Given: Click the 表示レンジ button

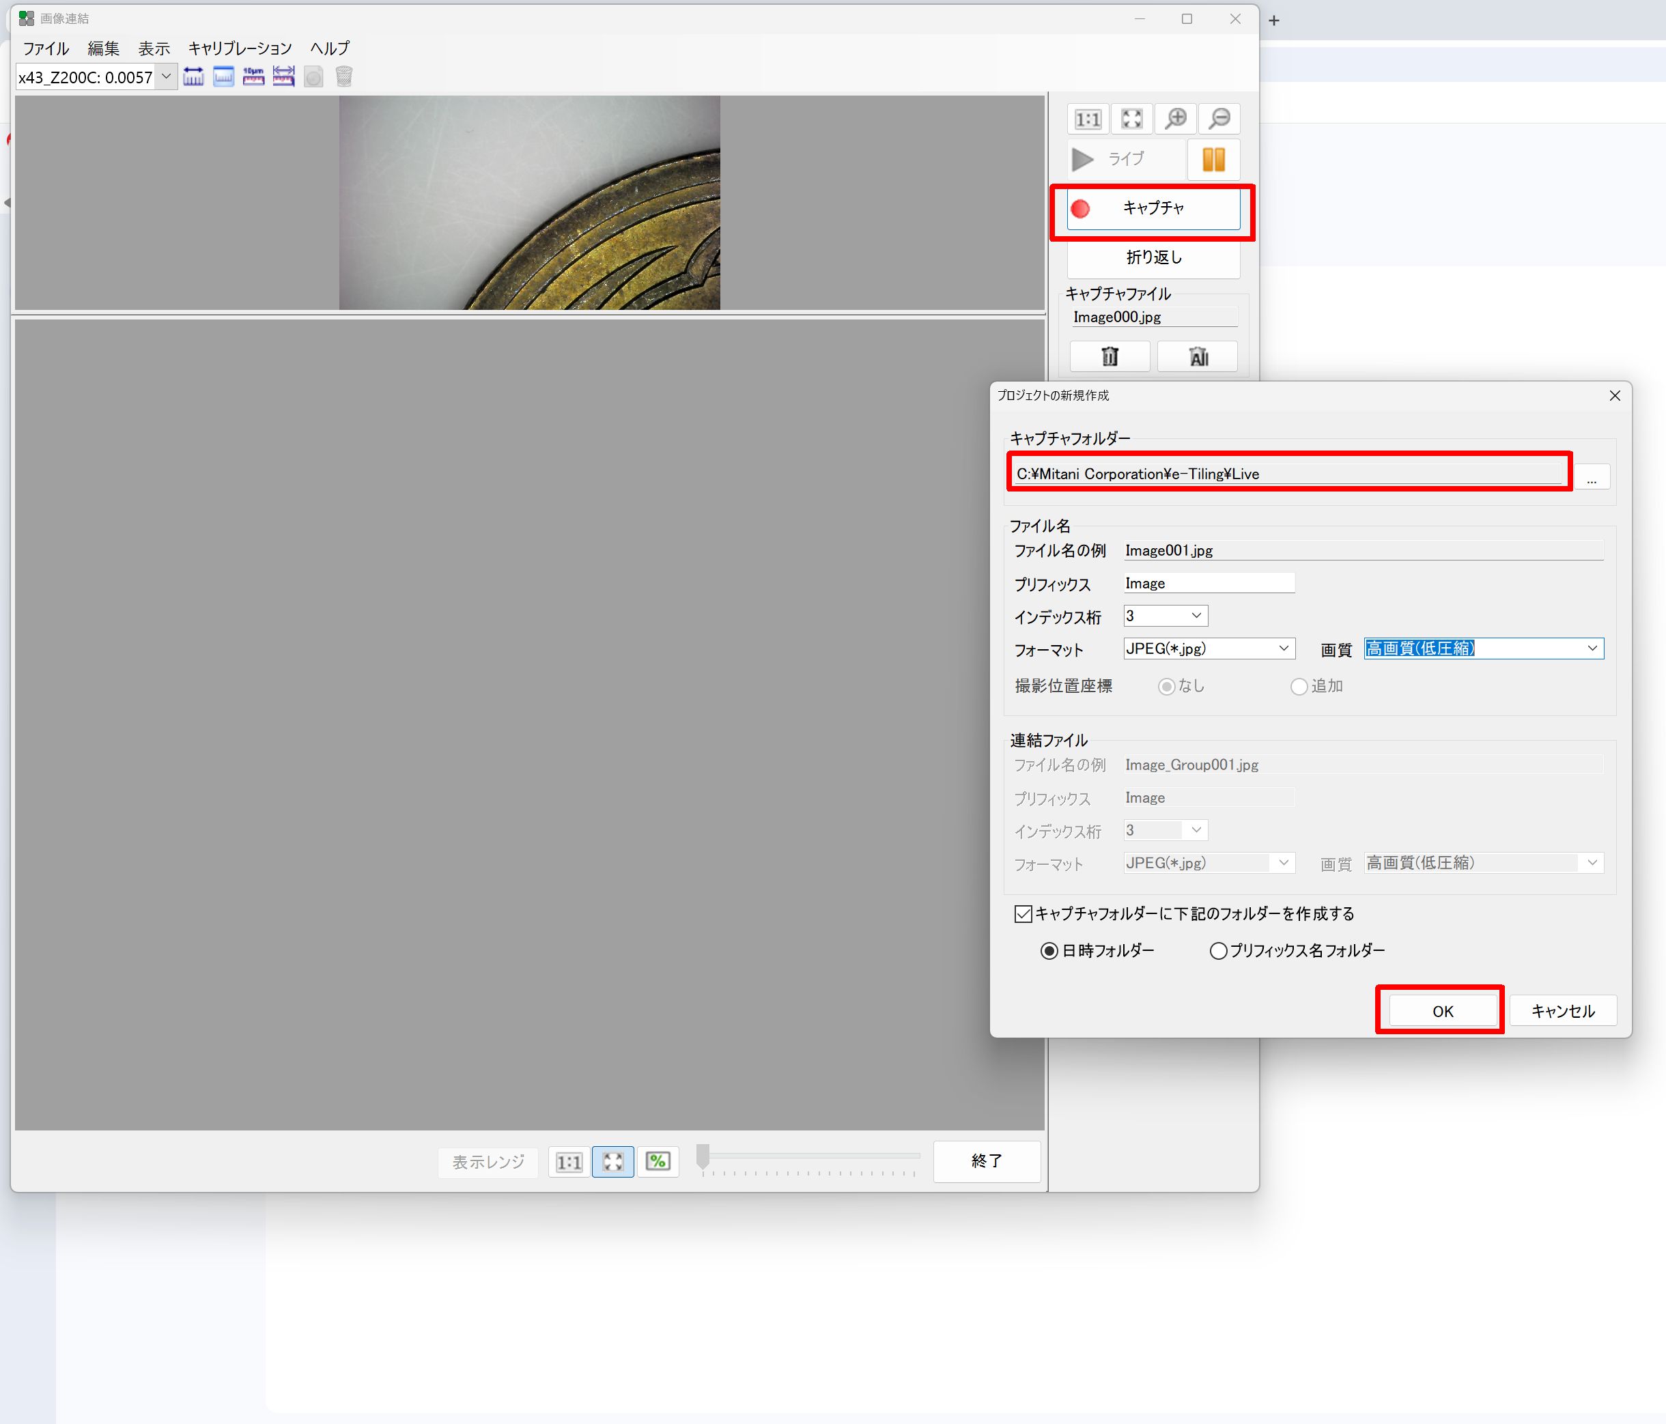Looking at the screenshot, I should (x=488, y=1162).
